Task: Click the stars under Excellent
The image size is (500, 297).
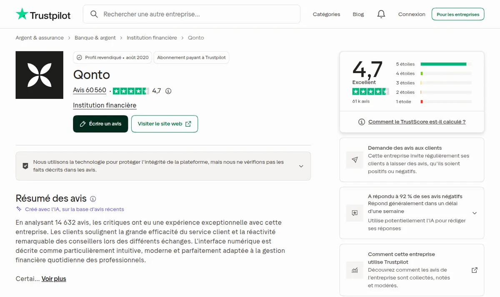Action: tap(370, 91)
